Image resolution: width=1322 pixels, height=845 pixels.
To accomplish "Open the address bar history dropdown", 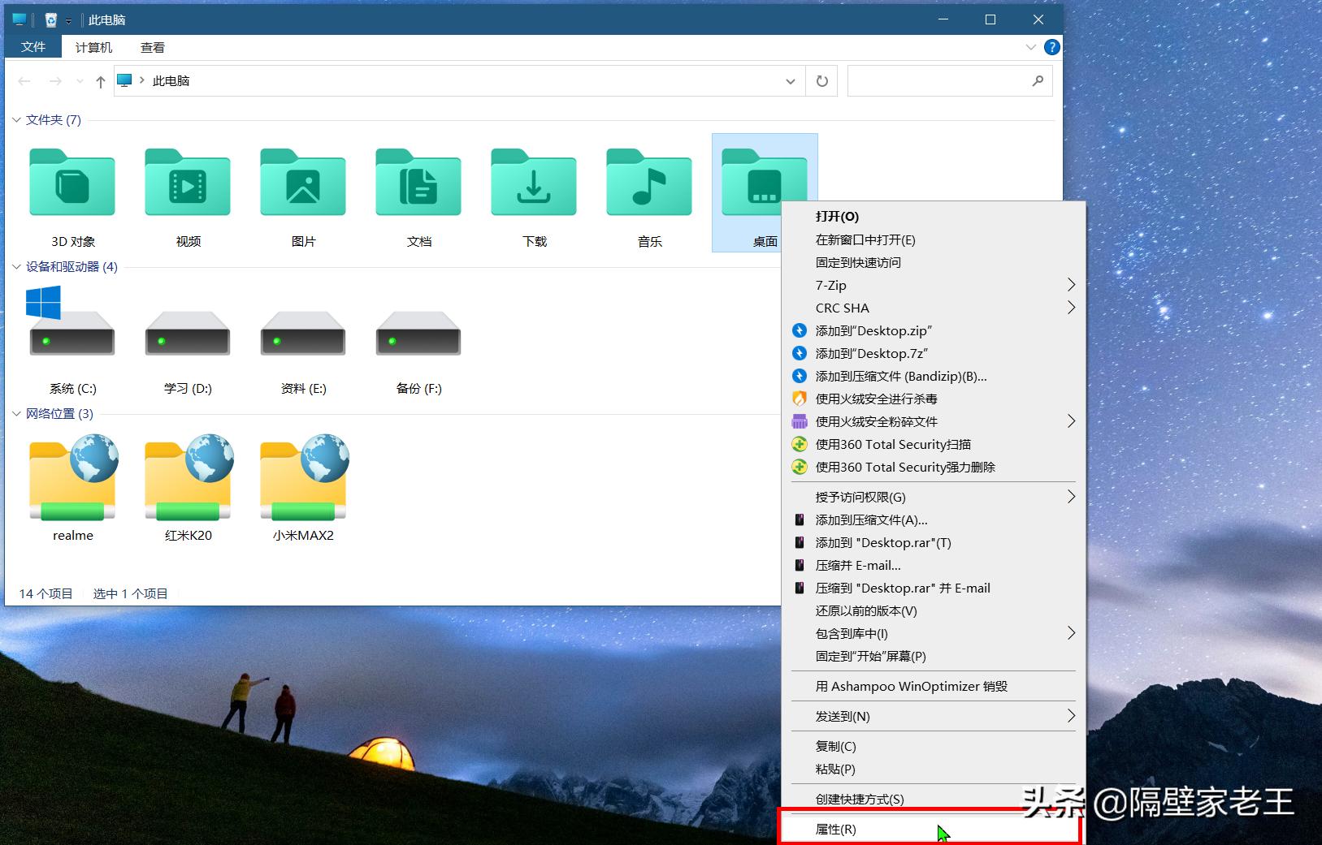I will click(790, 81).
